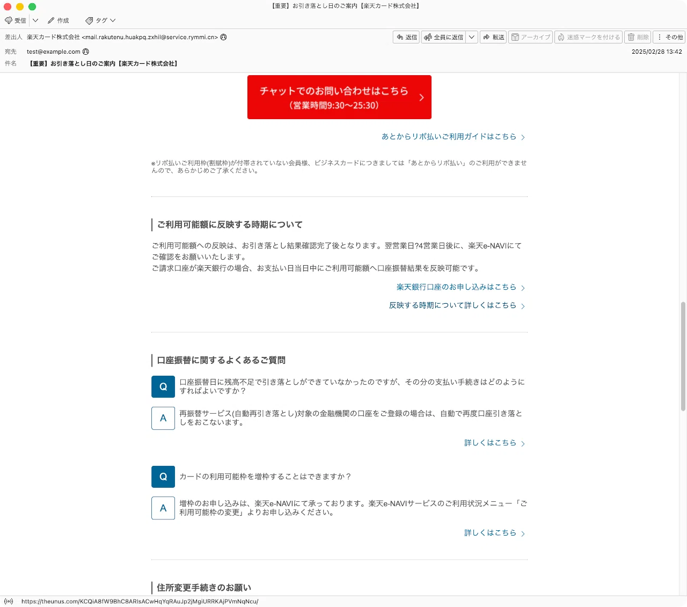
Task: Open 詳しくはこちら link under the credit increase answer
Action: [x=494, y=533]
